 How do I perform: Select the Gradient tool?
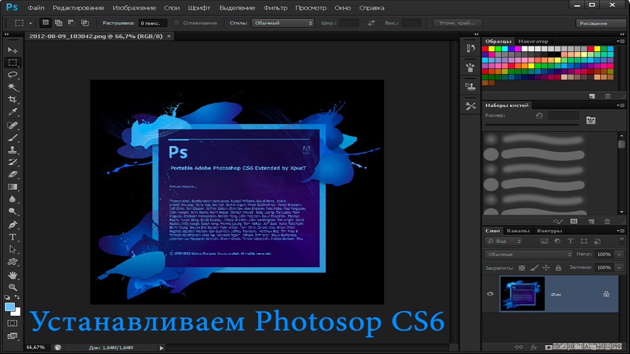pos(13,187)
